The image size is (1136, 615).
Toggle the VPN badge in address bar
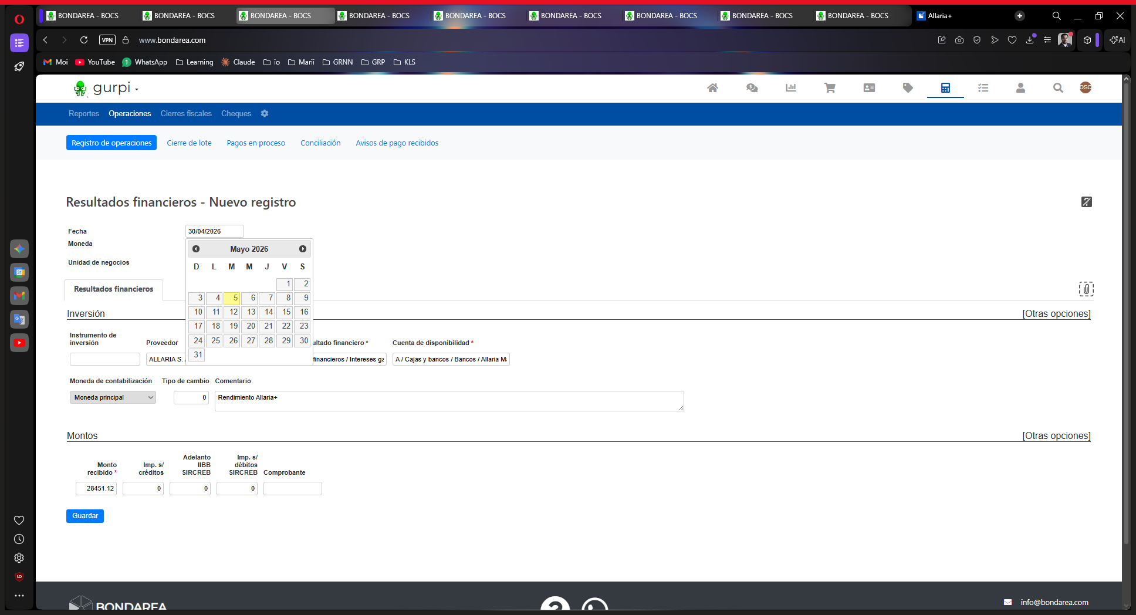point(107,40)
